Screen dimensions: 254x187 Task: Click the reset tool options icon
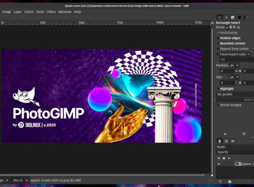tap(244, 134)
